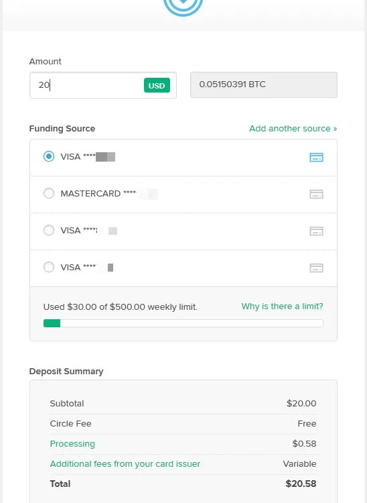Image resolution: width=367 pixels, height=503 pixels.
Task: Click the card icon on the selected VISA row
Action: [316, 157]
